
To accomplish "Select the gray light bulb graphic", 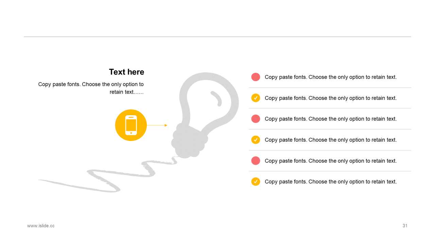I will pos(205,115).
